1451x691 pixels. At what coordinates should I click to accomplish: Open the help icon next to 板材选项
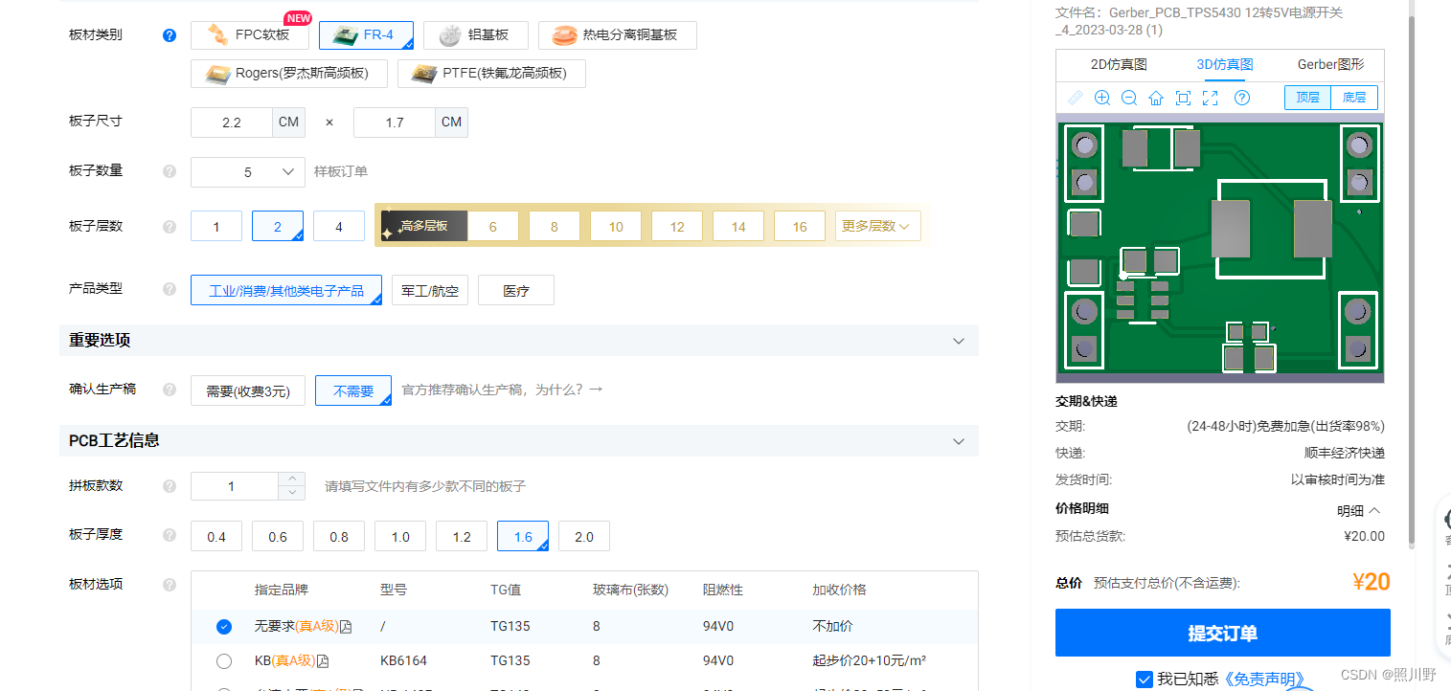click(x=170, y=585)
